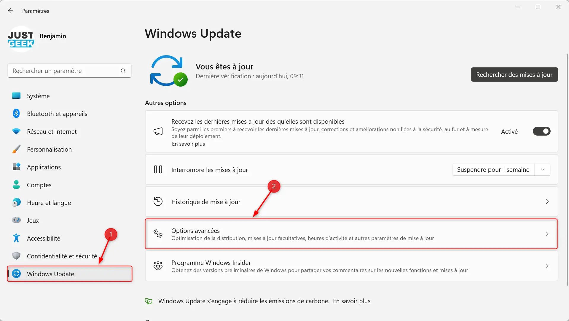Click the Programme Windows Insider icon

tap(158, 266)
